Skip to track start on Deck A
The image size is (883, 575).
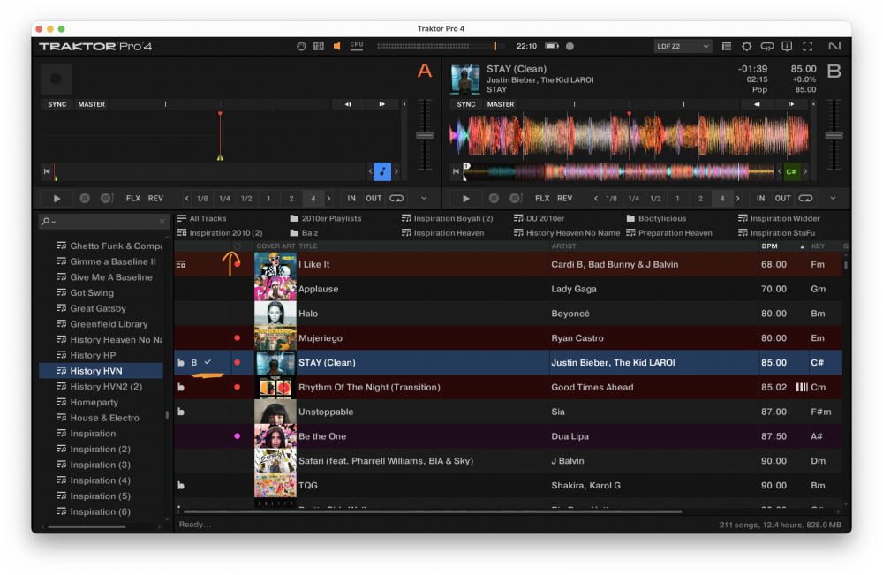[47, 171]
